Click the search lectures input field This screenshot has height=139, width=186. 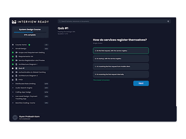[114, 21]
